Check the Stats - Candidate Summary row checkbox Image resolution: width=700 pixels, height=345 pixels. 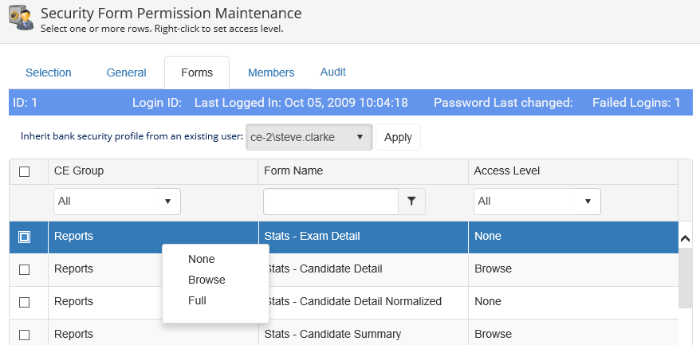[24, 335]
